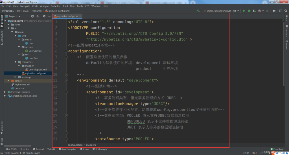Select UserTest class in tree
The height and width of the screenshot is (155, 289).
[33, 58]
